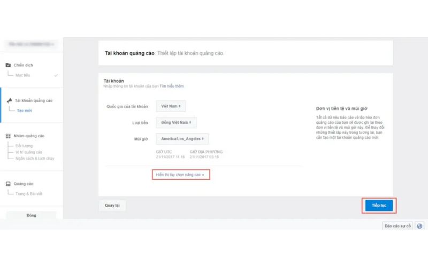Open the Đồng Việt Nam currency dropdown
The image size is (428, 267).
click(176, 123)
